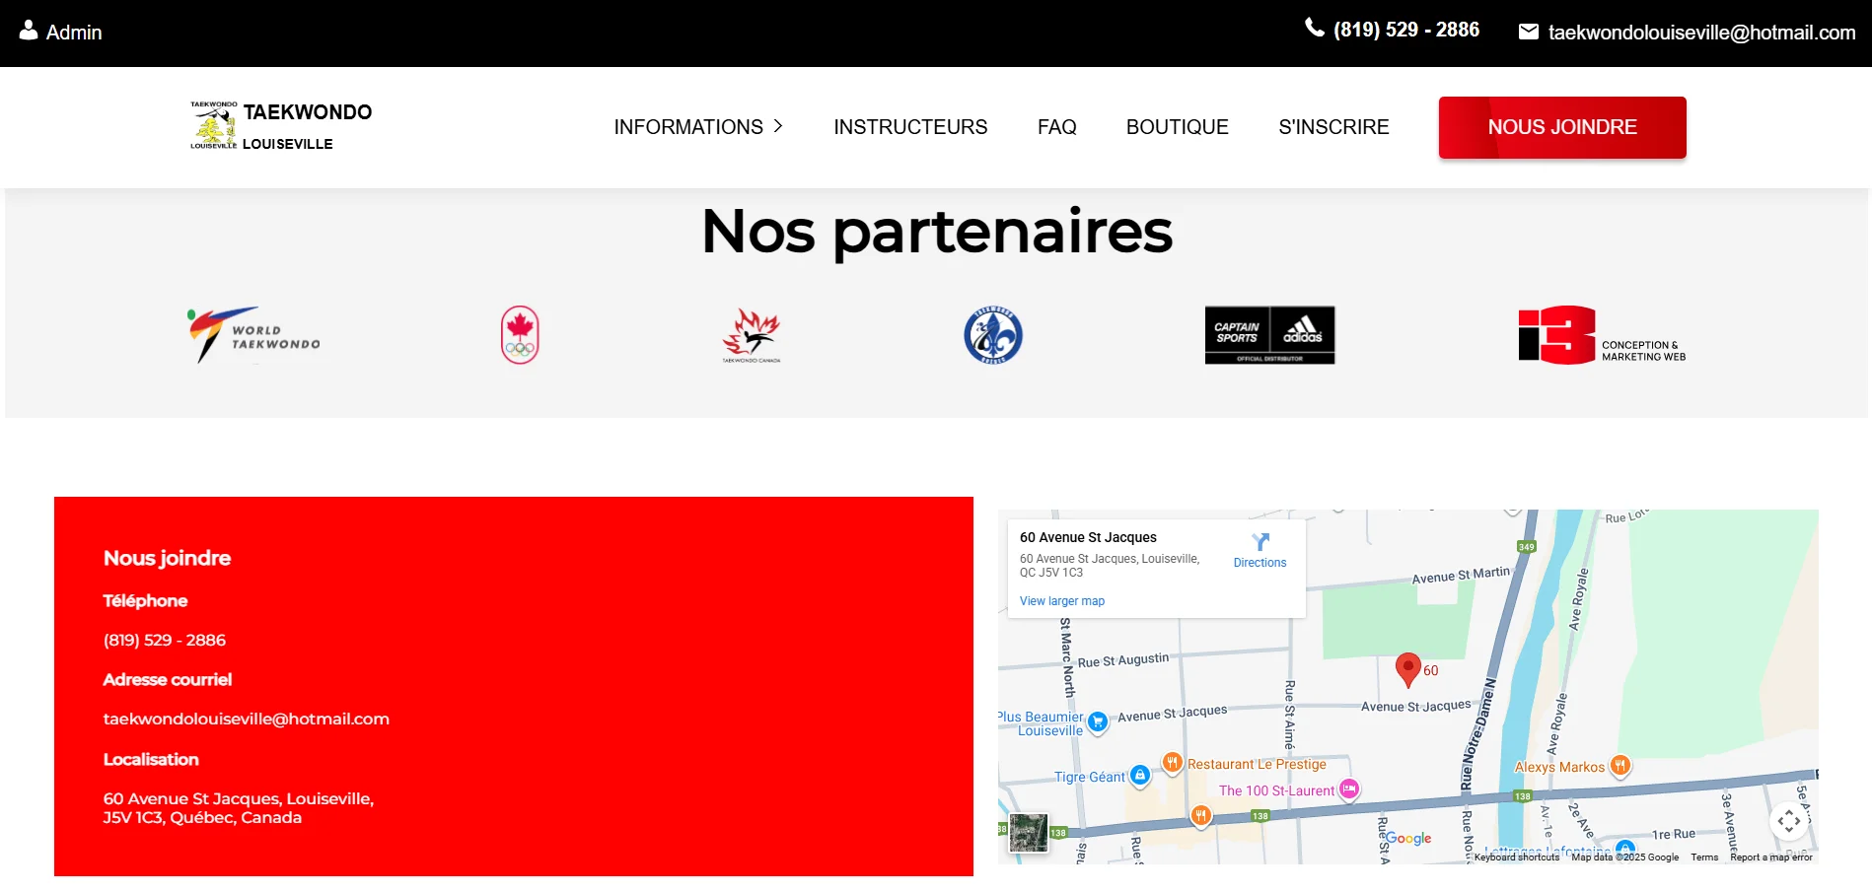The height and width of the screenshot is (892, 1872).
Task: Open the i3 Conception Marketing Web logo
Action: click(1602, 335)
